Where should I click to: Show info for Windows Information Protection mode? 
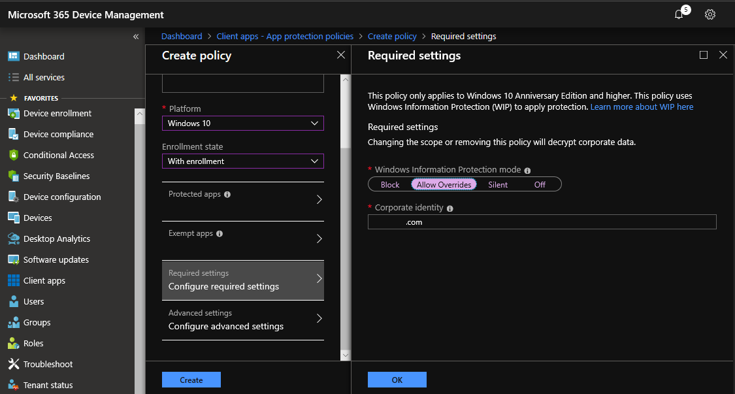click(x=527, y=171)
